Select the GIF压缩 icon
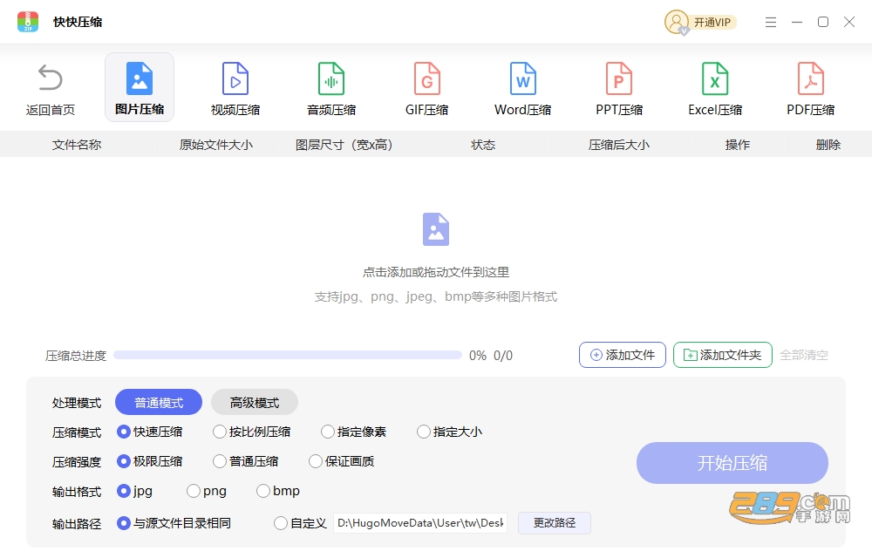Image resolution: width=872 pixels, height=558 pixels. pos(427,78)
